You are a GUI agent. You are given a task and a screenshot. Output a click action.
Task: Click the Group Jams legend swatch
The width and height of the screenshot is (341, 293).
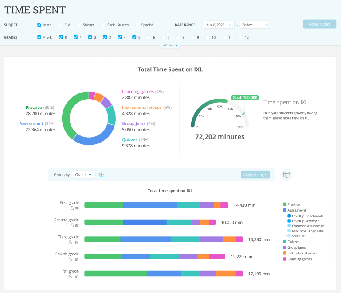[x=285, y=247]
